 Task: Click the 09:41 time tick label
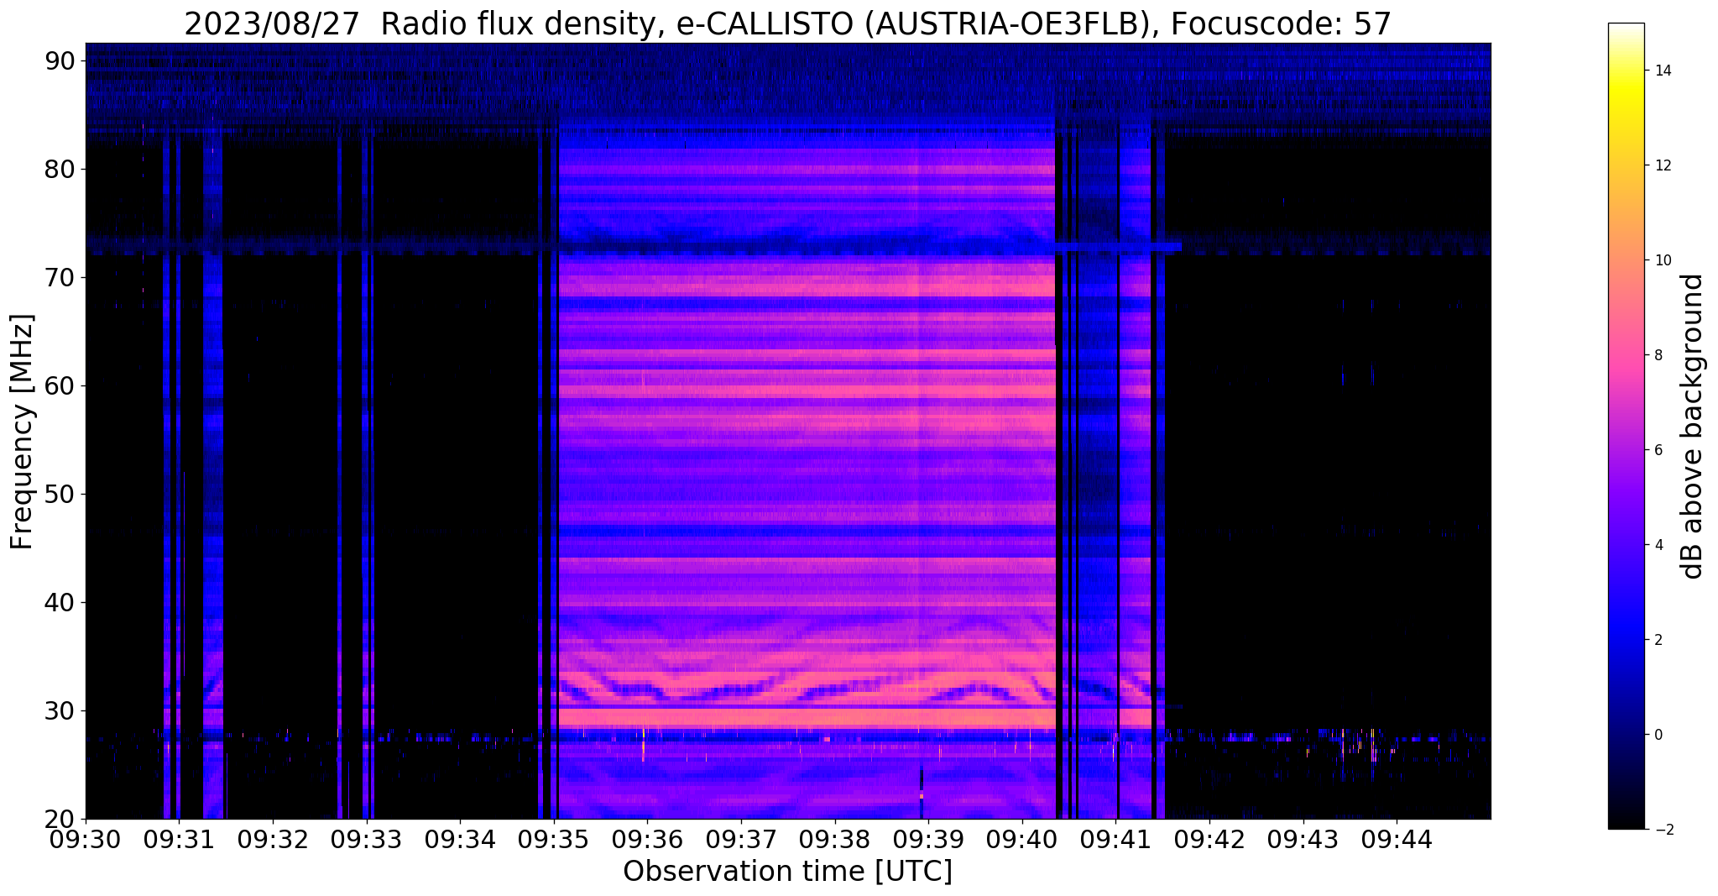(x=1116, y=841)
